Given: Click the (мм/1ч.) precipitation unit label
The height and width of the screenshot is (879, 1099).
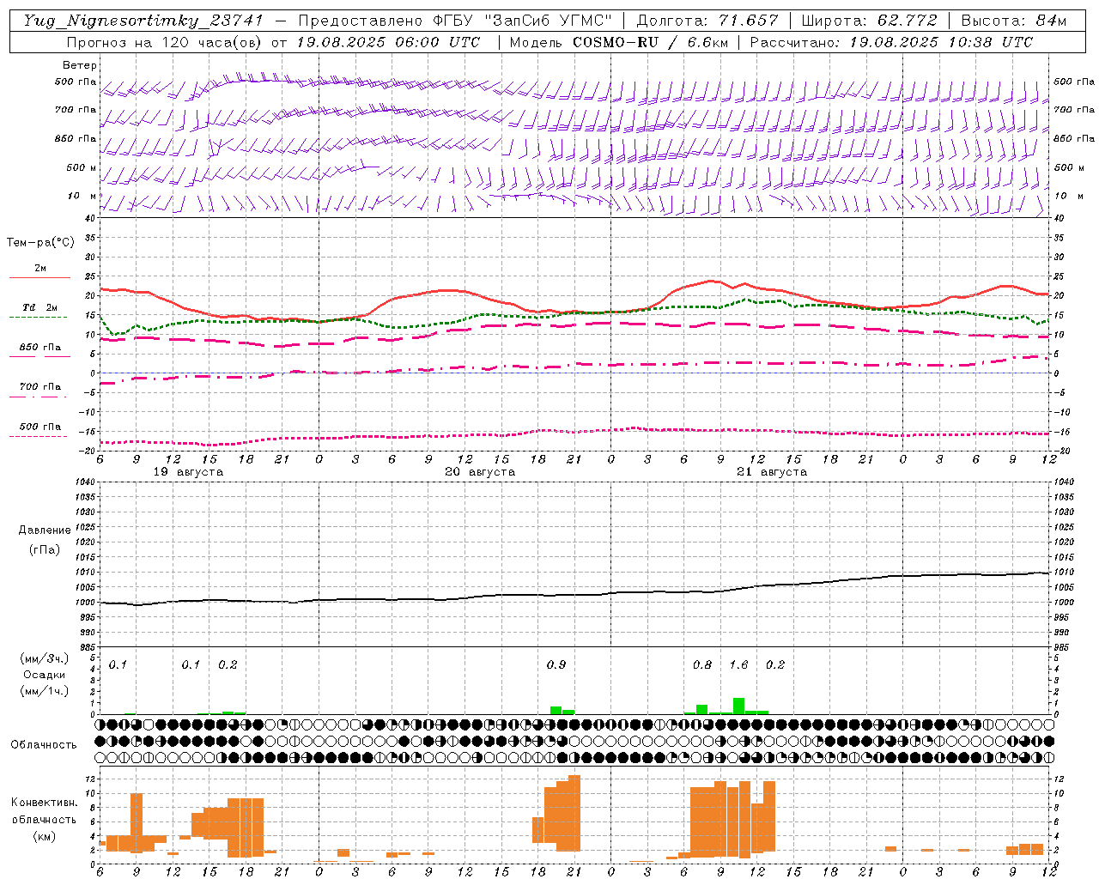Looking at the screenshot, I should pyautogui.click(x=44, y=691).
